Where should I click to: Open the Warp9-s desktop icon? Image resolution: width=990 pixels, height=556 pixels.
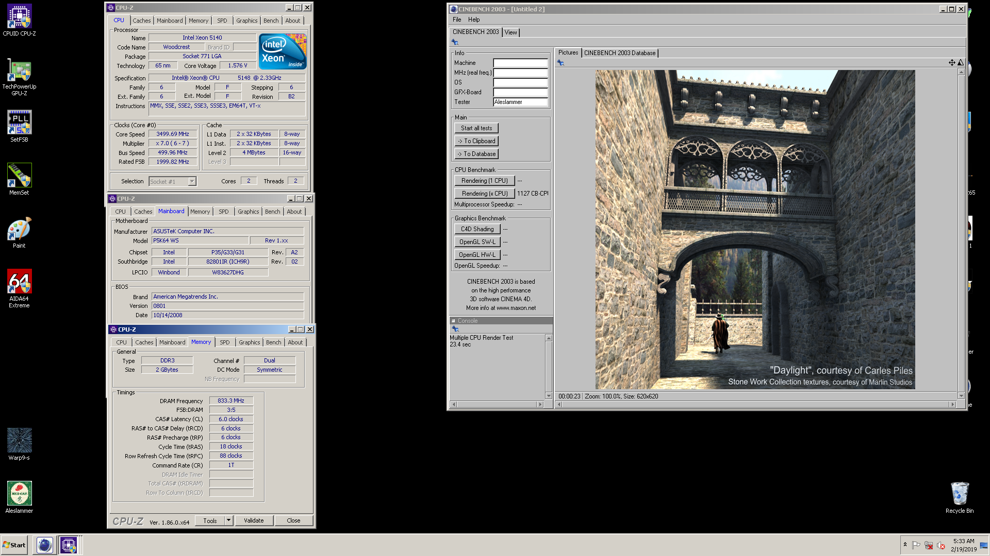tap(19, 444)
